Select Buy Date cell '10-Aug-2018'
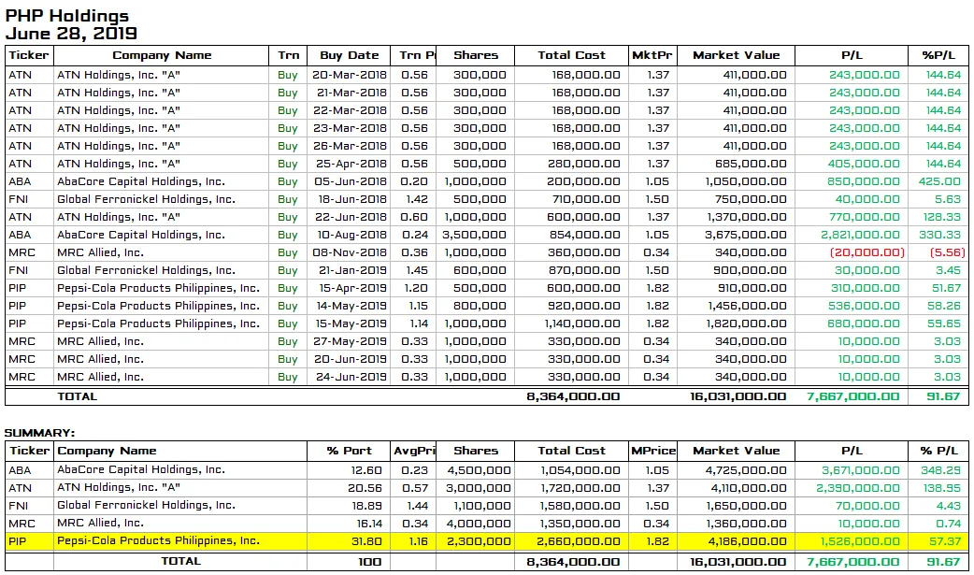The image size is (974, 575). coord(351,235)
